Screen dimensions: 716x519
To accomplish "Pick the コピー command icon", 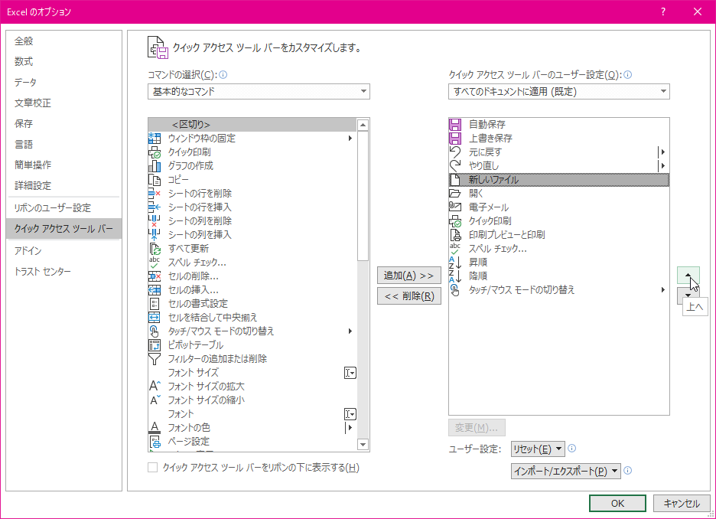I will pyautogui.click(x=155, y=180).
